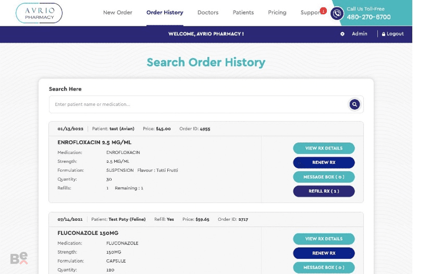Click the search magnifier icon button
This screenshot has height=274, width=430.
(x=355, y=104)
